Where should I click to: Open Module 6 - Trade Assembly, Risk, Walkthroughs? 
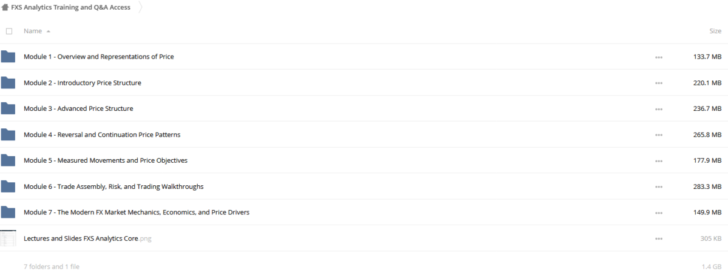[x=113, y=186]
